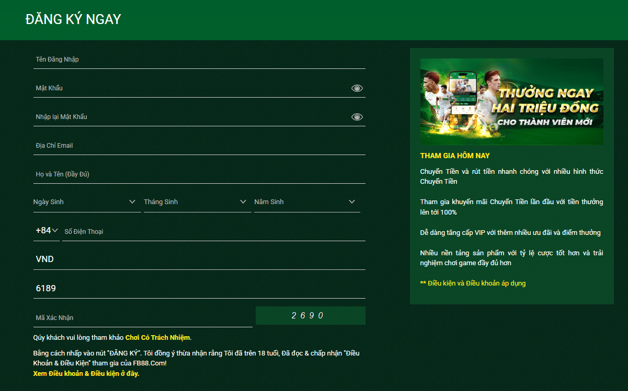Click the paragraph starting "Chuyển Tiền và rút tiền"
The width and height of the screenshot is (628, 391).
512,176
